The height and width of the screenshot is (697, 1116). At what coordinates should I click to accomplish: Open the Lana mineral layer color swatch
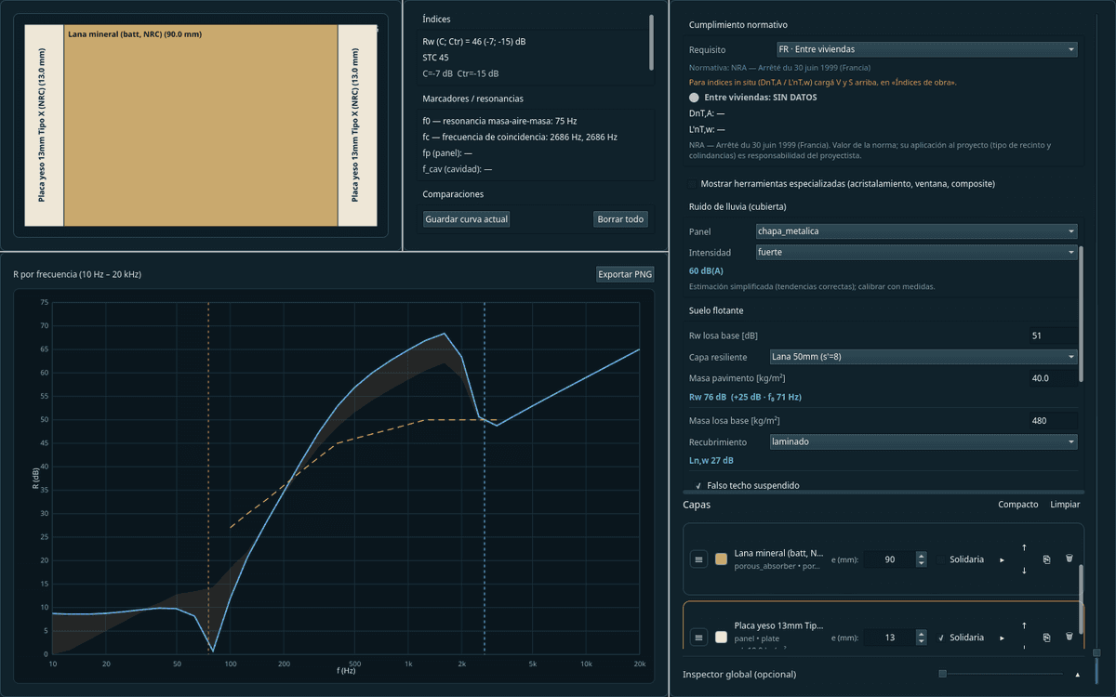(x=721, y=559)
